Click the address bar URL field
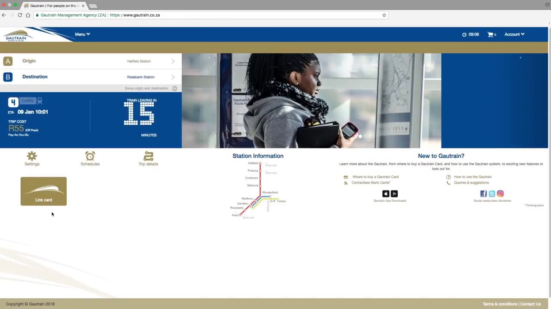Viewport: 551px width, 309px height. [211, 15]
